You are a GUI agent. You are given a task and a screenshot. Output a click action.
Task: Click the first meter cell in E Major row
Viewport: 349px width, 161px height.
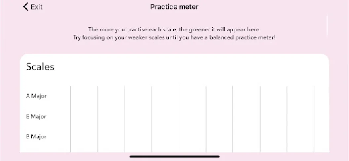tap(84, 117)
